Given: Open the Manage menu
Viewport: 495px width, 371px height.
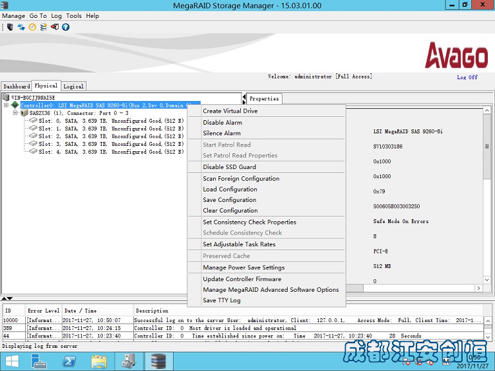Looking at the screenshot, I should click(14, 16).
